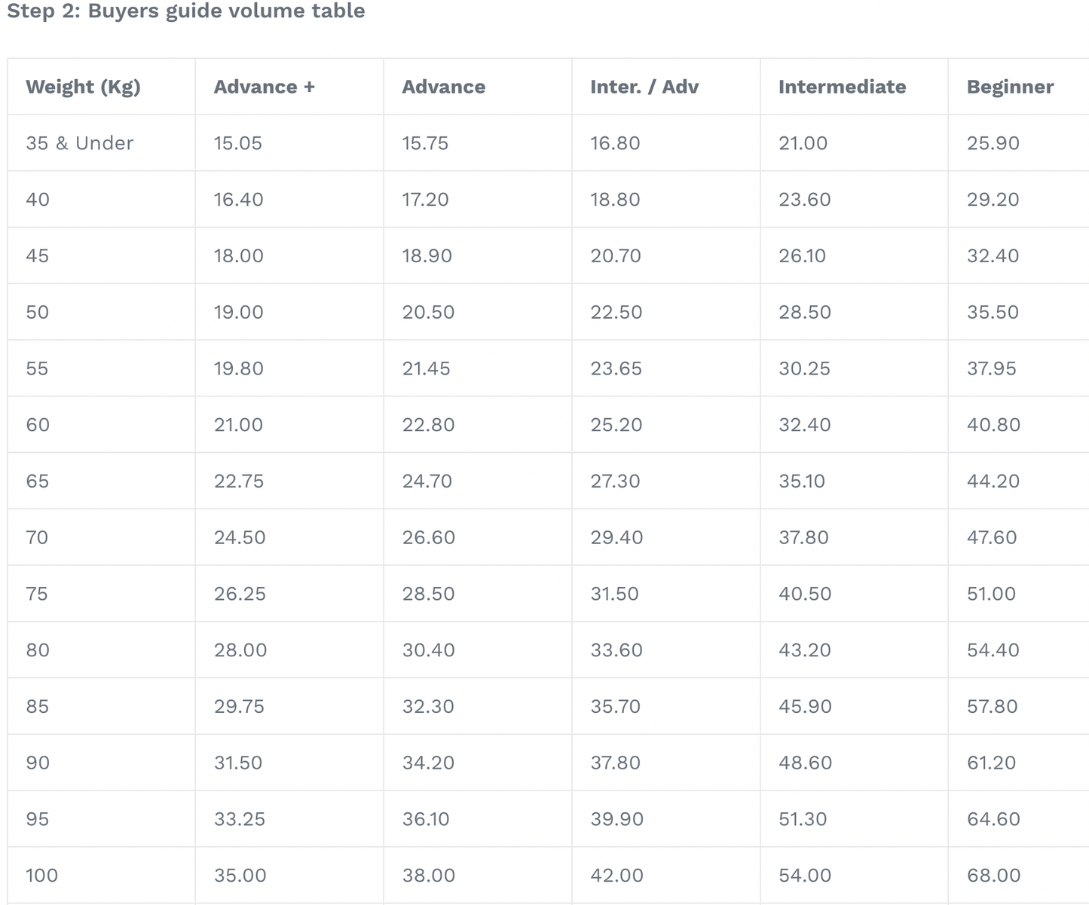This screenshot has height=905, width=1089.
Task: Click the 36.10 Advance cell
Action: click(x=426, y=819)
